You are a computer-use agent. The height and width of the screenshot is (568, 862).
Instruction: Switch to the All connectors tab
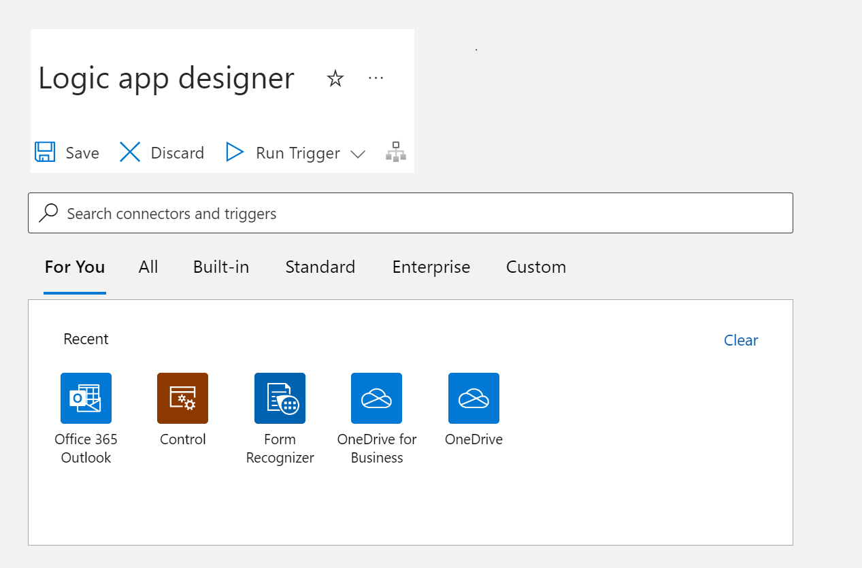click(148, 267)
